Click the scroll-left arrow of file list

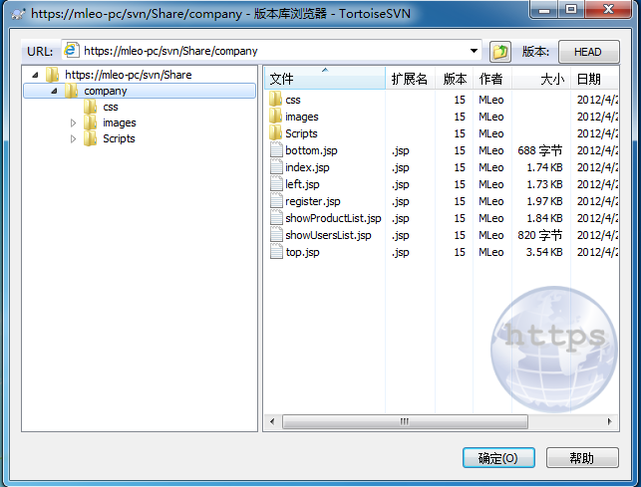(x=273, y=421)
